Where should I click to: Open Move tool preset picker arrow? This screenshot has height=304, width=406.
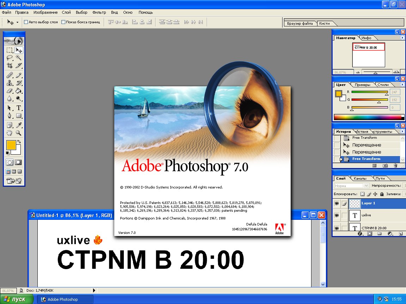[x=17, y=22]
